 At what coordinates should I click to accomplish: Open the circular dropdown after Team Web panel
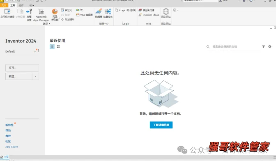pyautogui.click(x=175, y=10)
